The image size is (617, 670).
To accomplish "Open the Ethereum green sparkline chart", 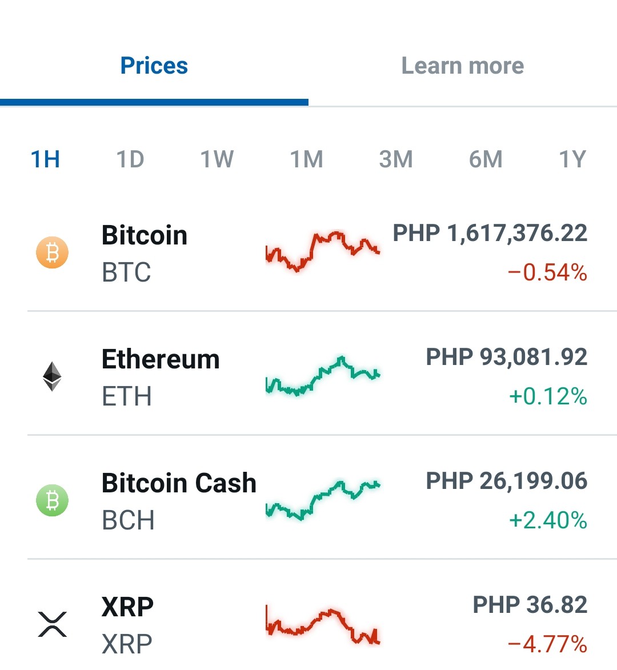I will pyautogui.click(x=323, y=376).
